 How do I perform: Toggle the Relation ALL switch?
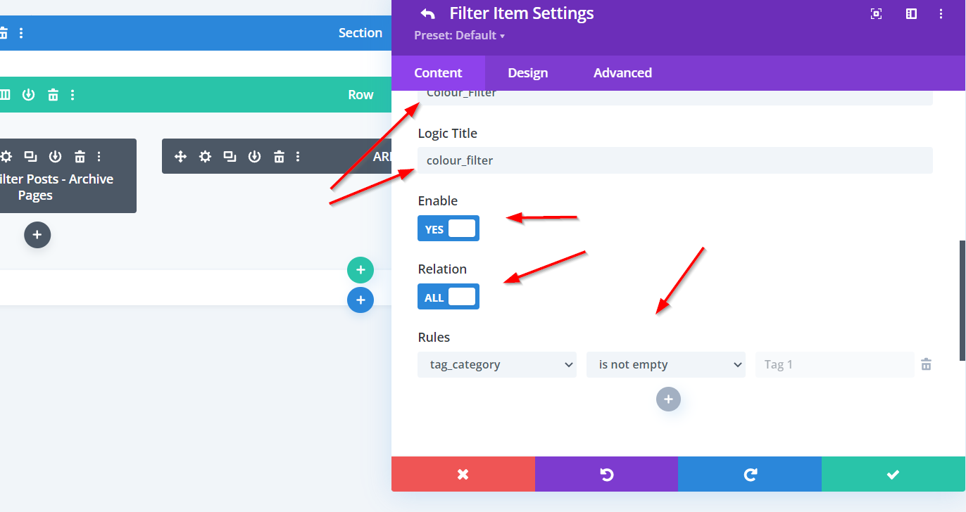pos(448,297)
